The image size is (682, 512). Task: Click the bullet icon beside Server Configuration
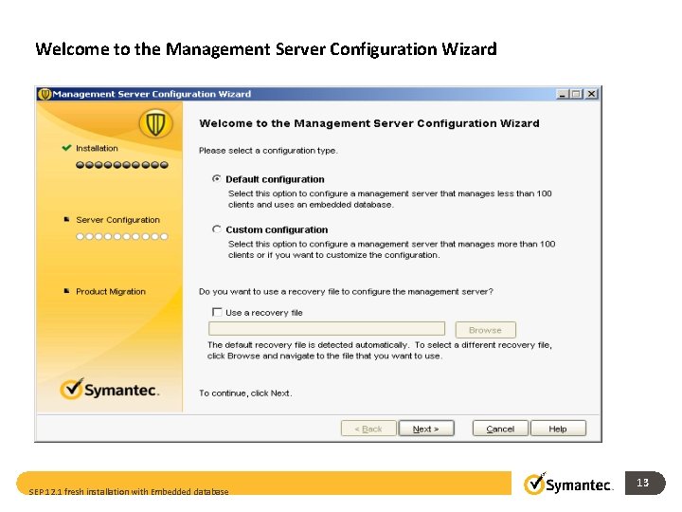pyautogui.click(x=66, y=219)
